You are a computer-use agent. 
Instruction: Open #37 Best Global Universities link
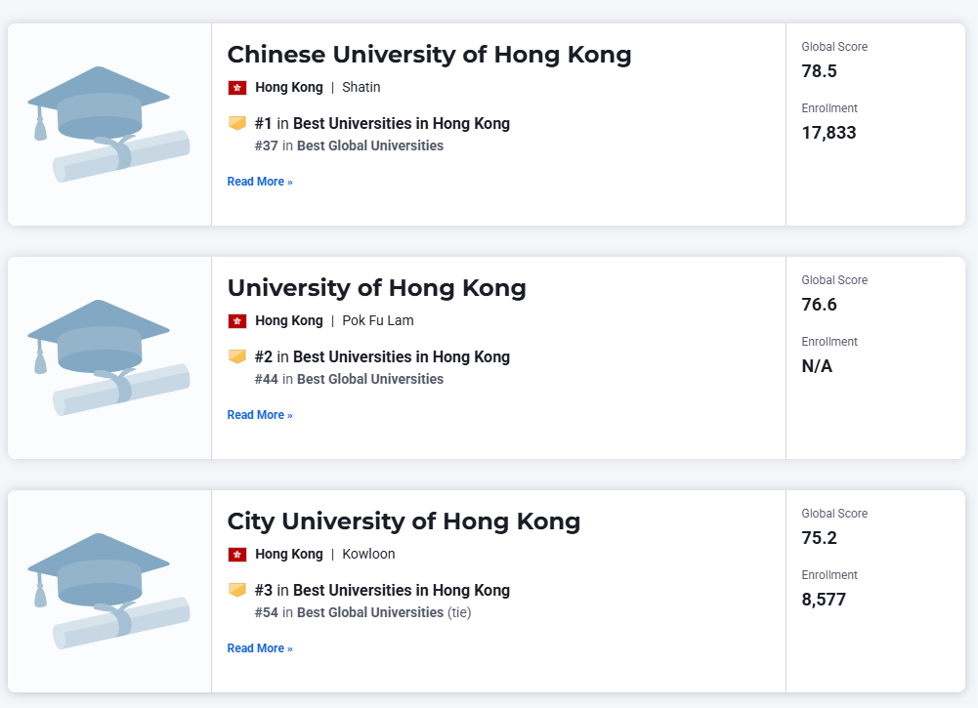pyautogui.click(x=369, y=146)
